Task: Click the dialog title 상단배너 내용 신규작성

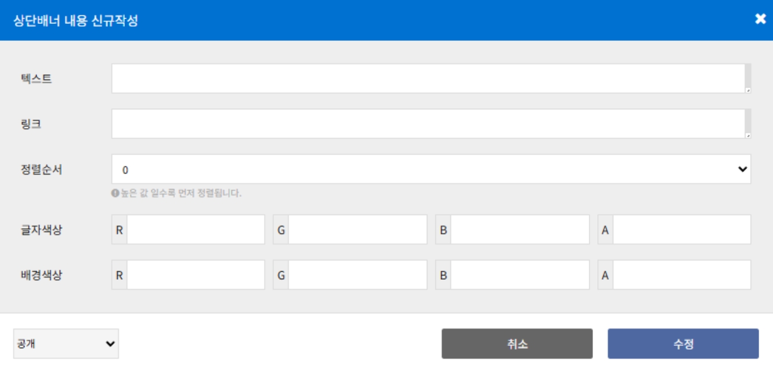Action: (76, 21)
